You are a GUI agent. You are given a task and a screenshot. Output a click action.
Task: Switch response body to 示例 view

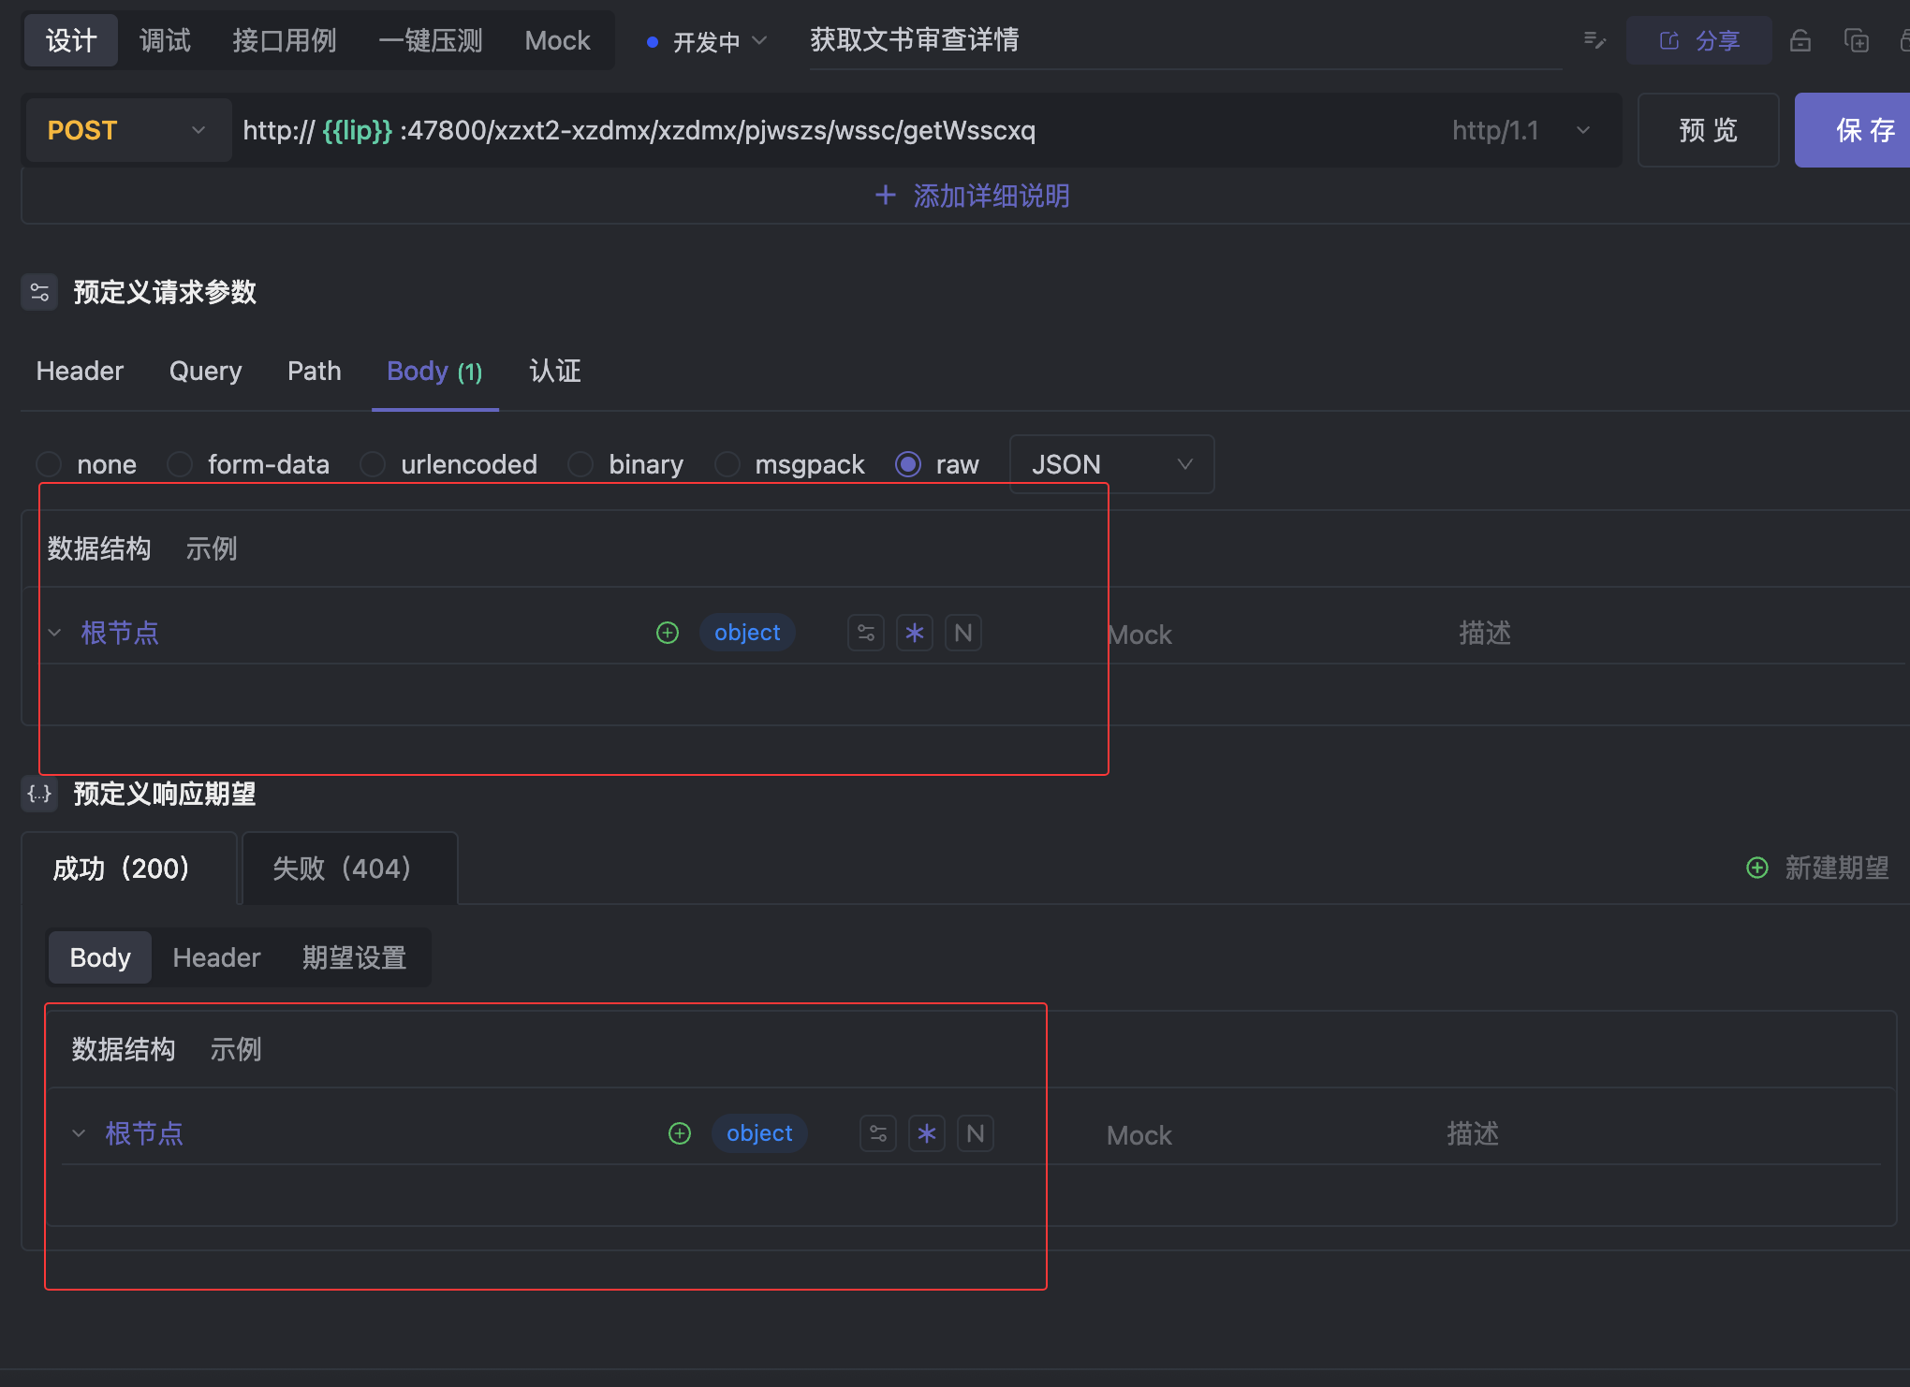click(x=236, y=1049)
